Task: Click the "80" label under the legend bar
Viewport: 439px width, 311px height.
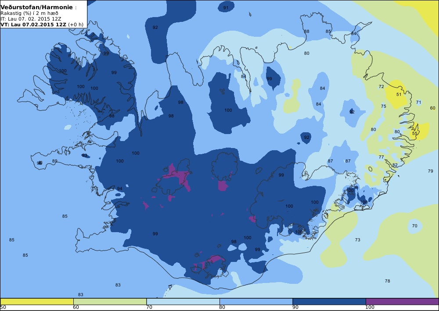Action: click(x=222, y=307)
